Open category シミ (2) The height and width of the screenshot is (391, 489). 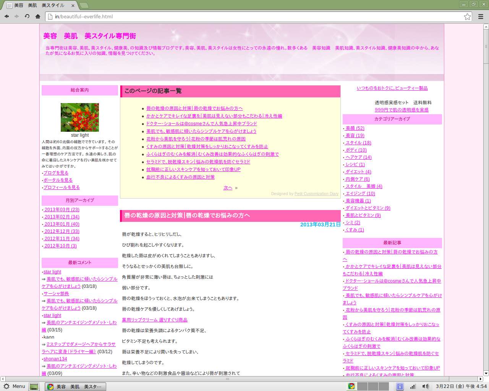353,223
